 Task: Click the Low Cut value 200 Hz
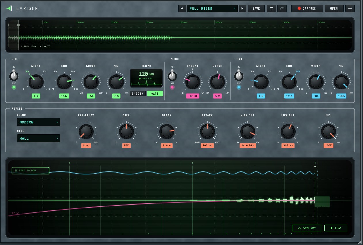288,146
